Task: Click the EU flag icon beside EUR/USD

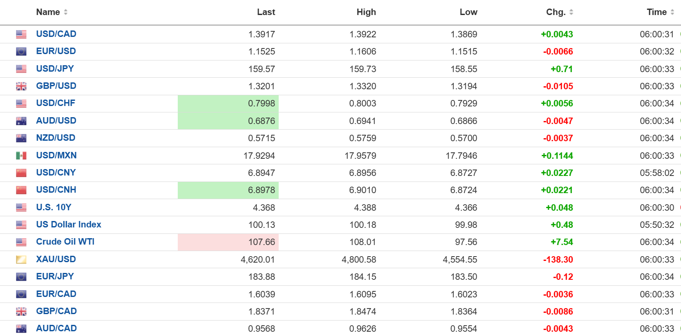Action: coord(21,51)
